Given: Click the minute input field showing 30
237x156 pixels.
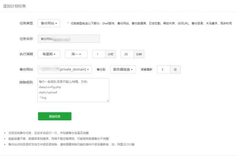Looking at the screenshot, I should click(x=127, y=54).
